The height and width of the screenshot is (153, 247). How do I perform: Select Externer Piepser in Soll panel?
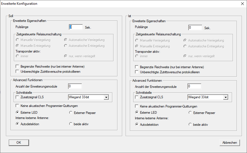click(x=71, y=113)
